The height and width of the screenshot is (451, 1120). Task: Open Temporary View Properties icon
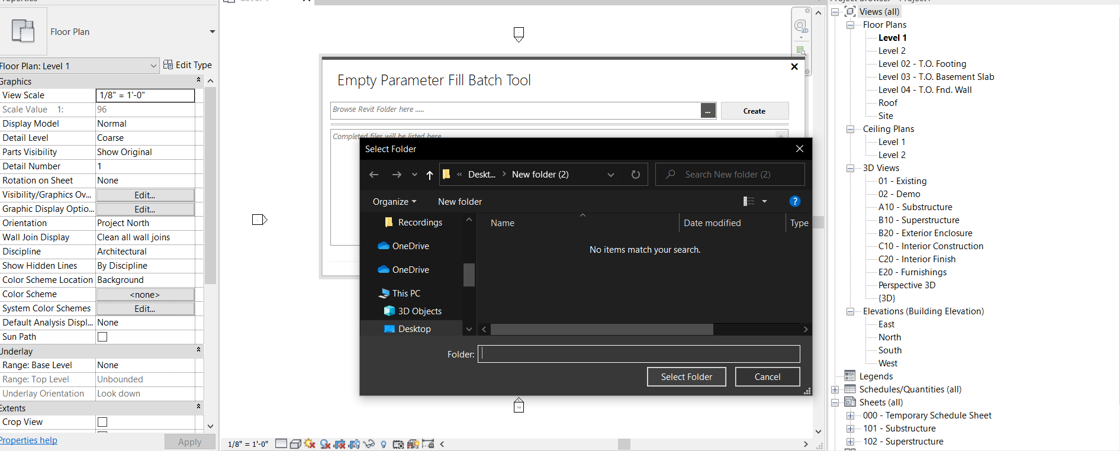398,443
